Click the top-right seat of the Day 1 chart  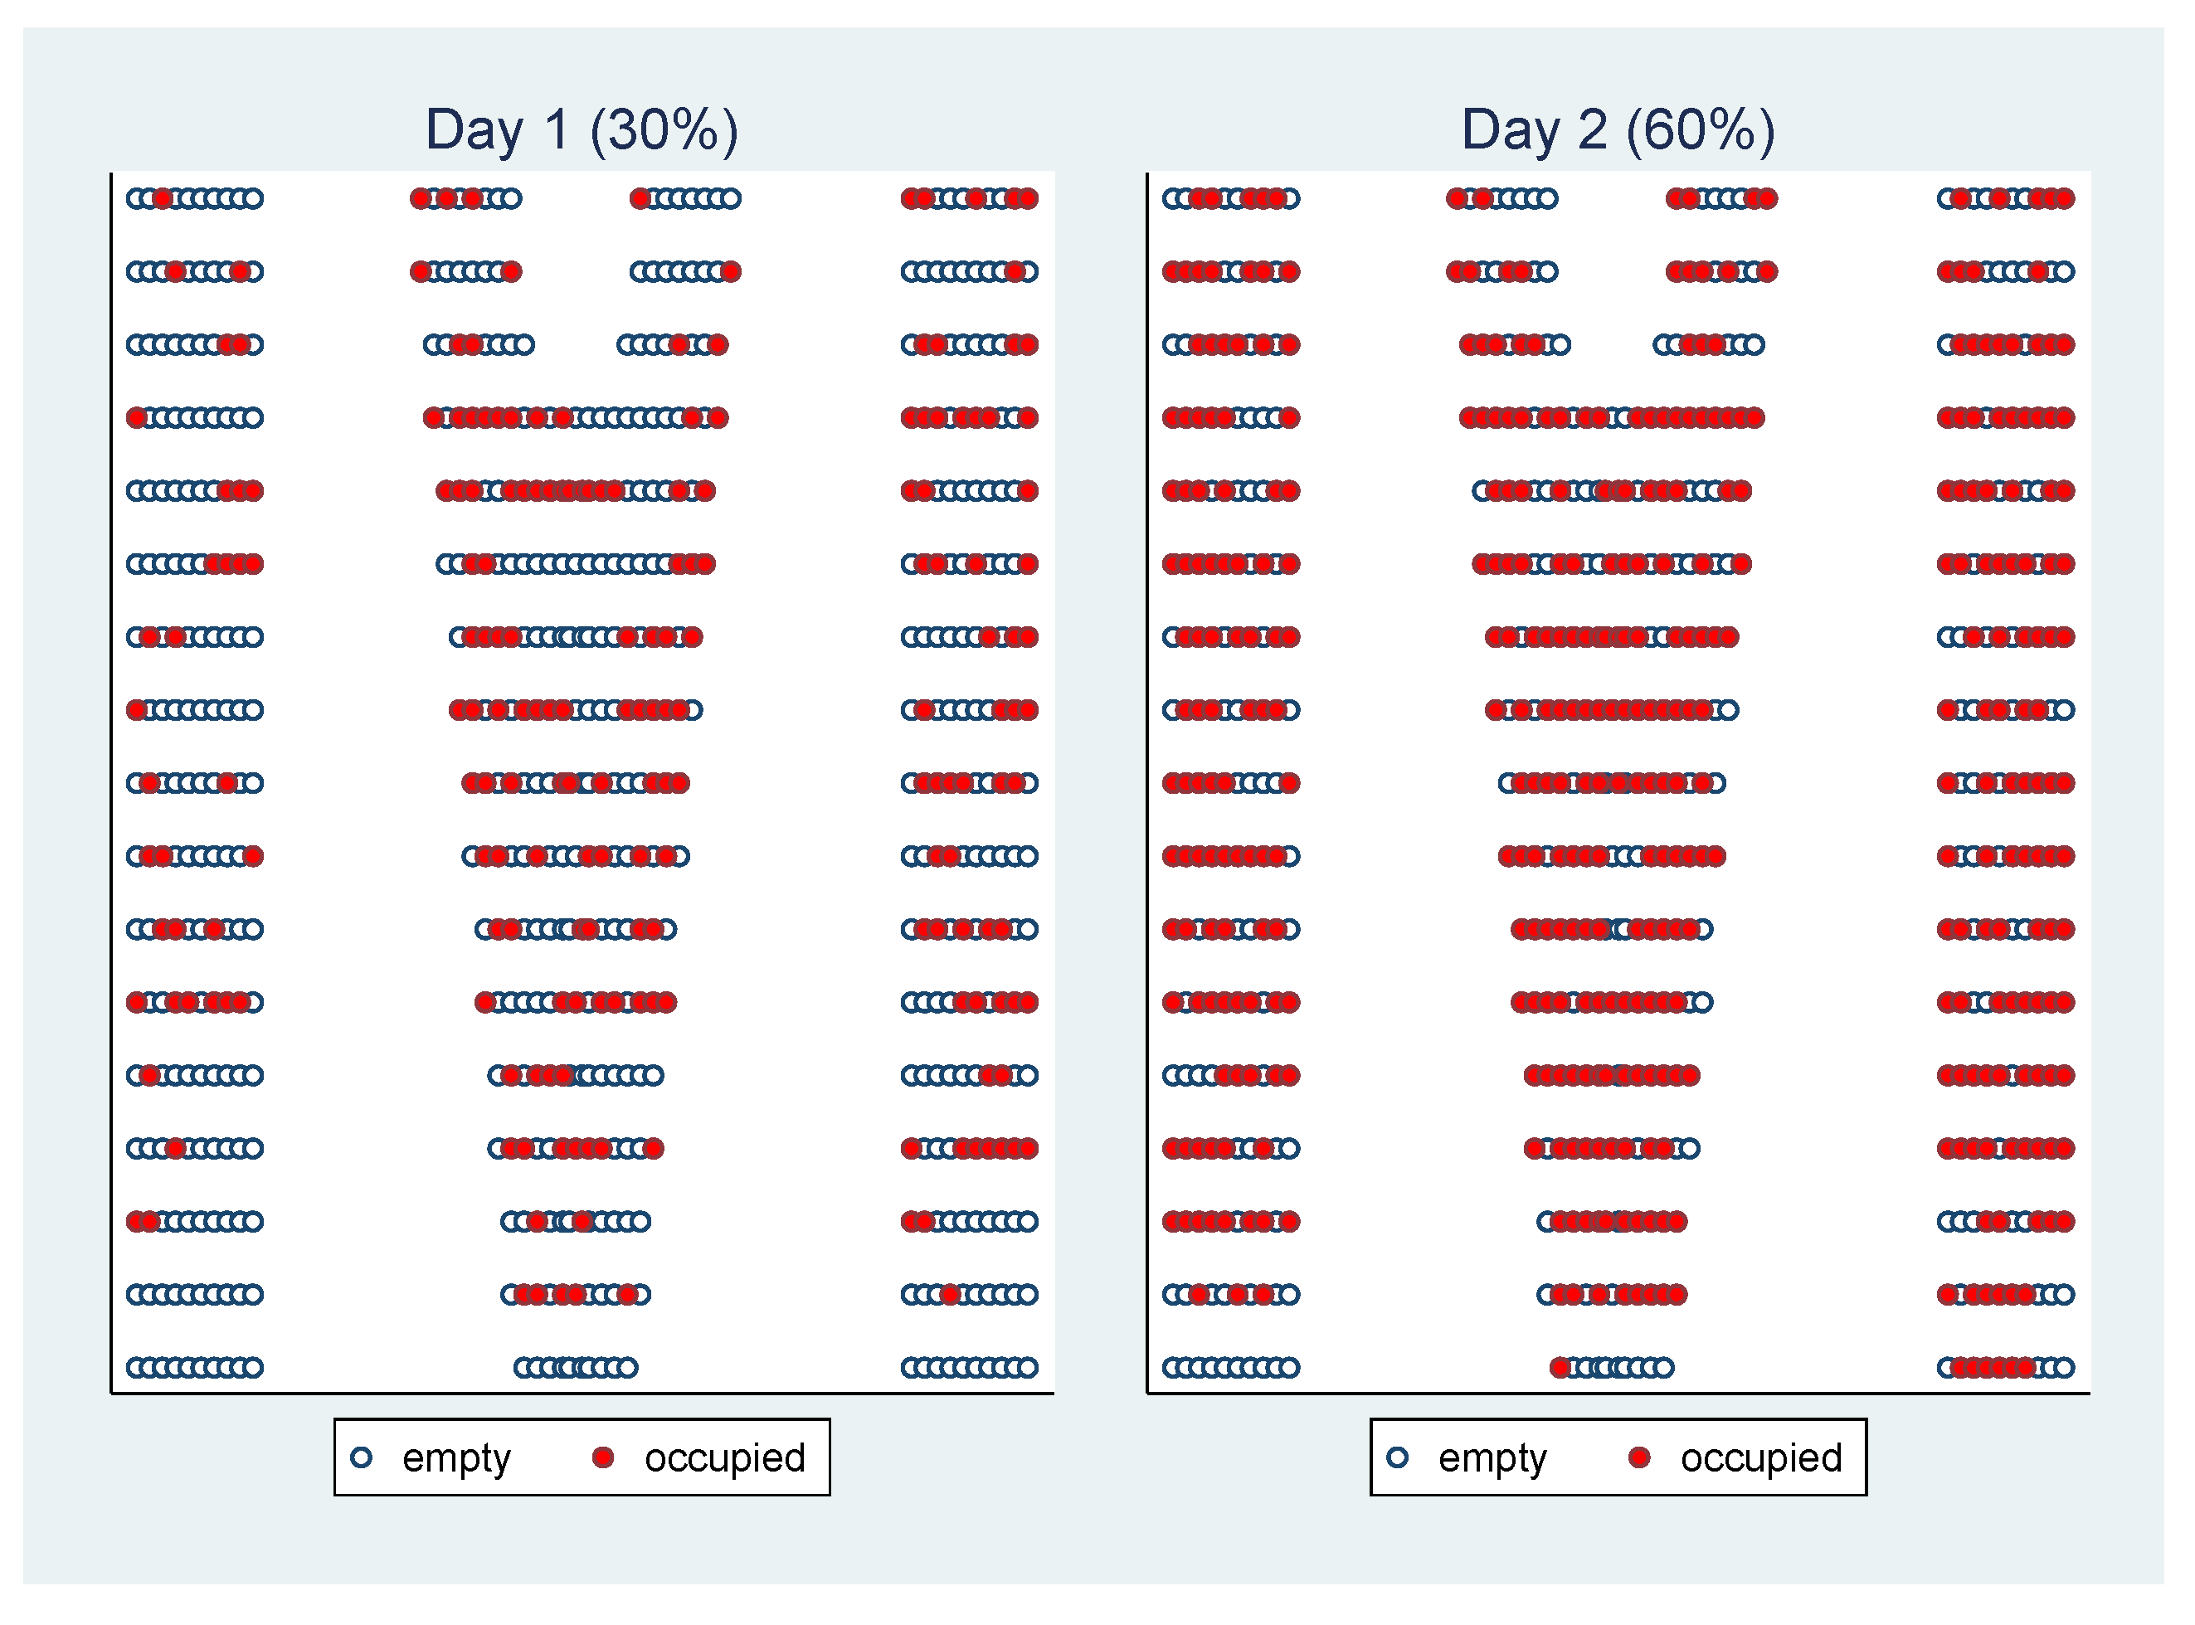[1028, 199]
